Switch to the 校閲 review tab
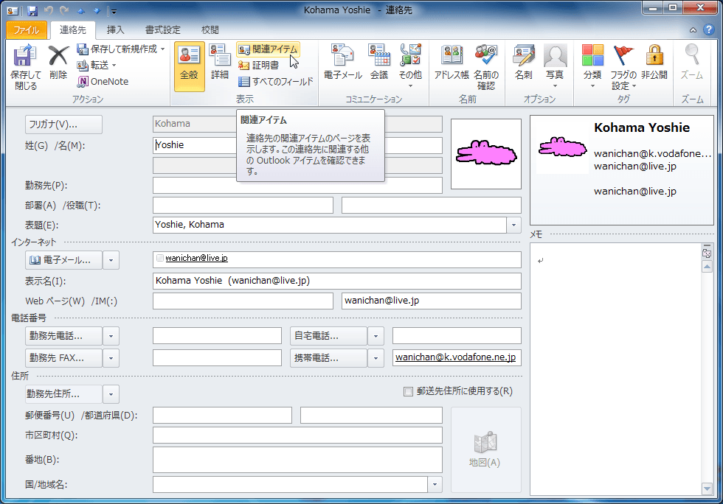The height and width of the screenshot is (504, 723). 210,30
